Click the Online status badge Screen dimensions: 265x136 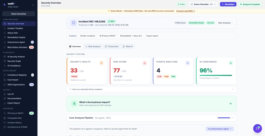181,4
